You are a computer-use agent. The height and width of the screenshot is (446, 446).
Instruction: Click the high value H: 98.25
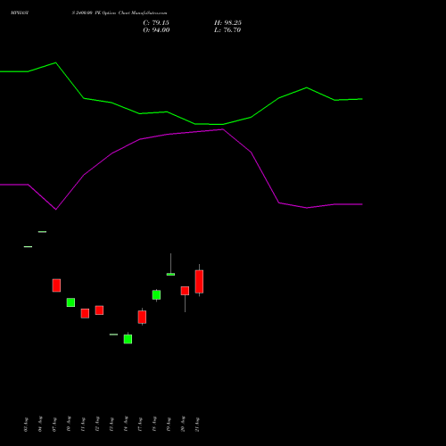pos(227,23)
